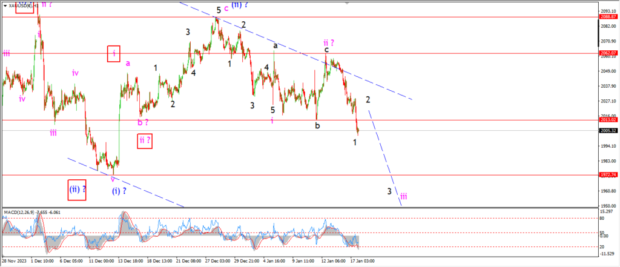The width and height of the screenshot is (620, 267).
Task: Select the red-boxed '(ii) ?' wave label
Action: pos(77,190)
